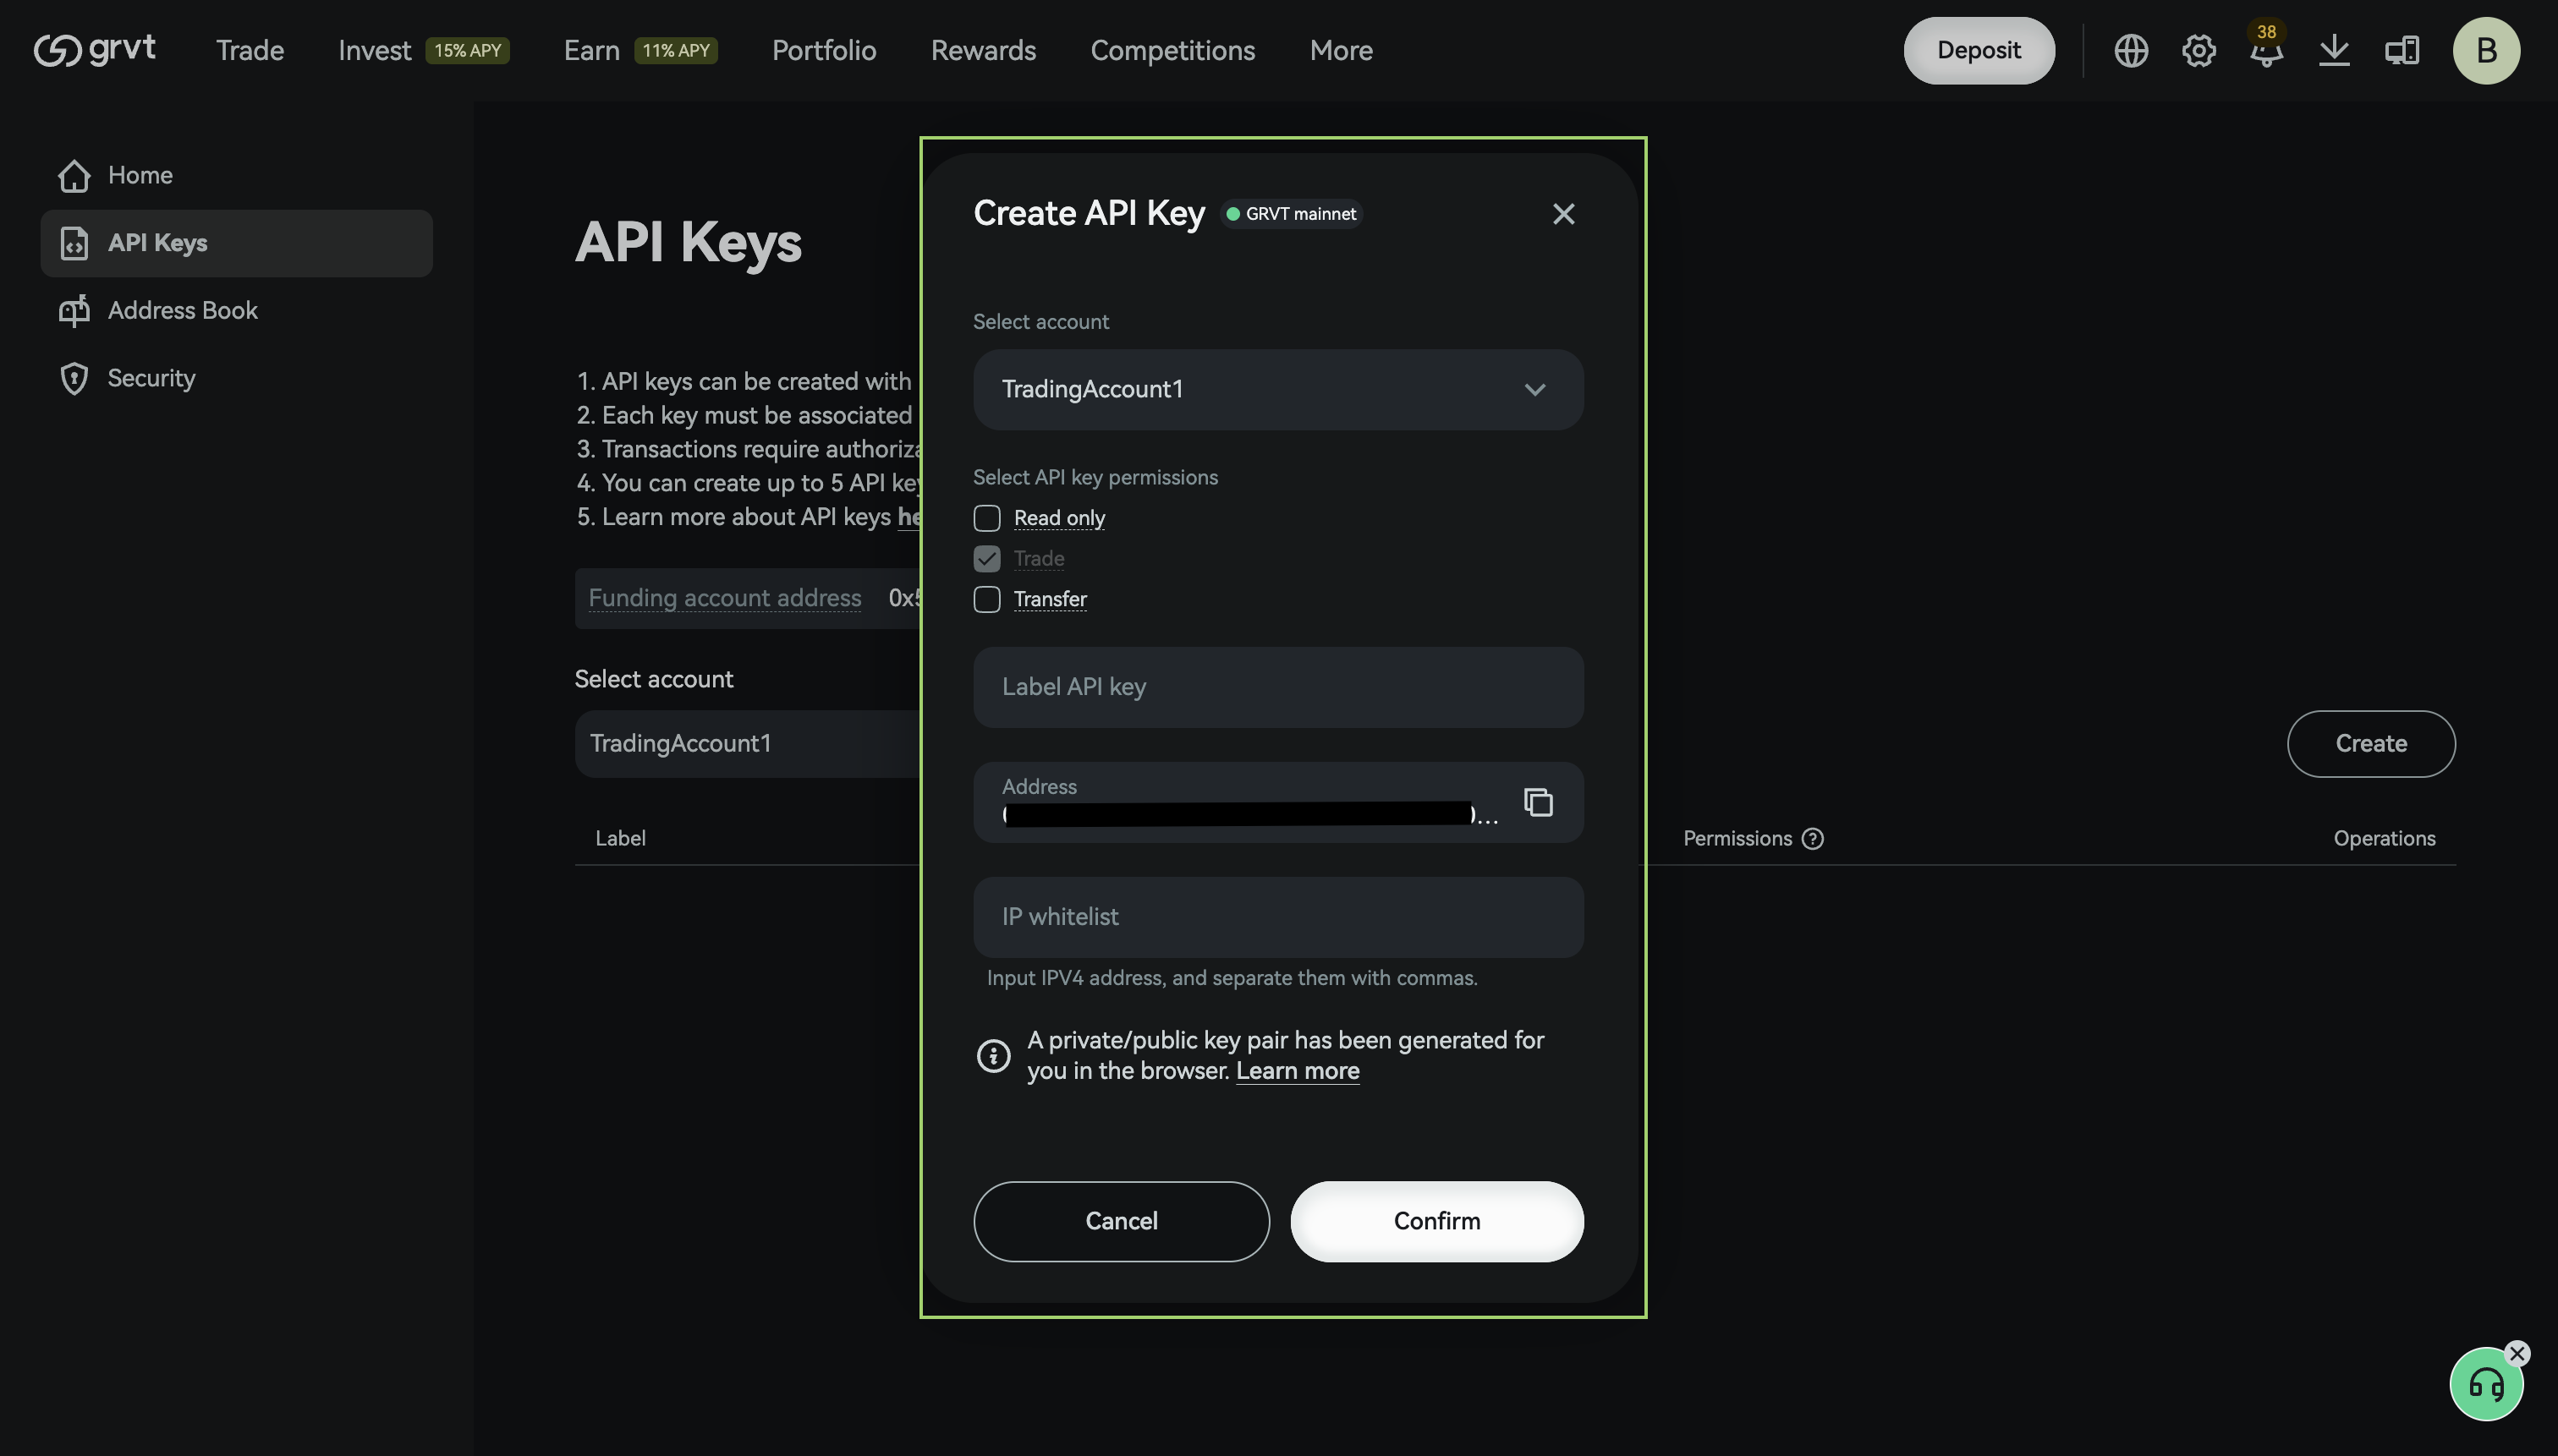
Task: Open TradingAccount1 selector on API Keys page
Action: tap(746, 744)
